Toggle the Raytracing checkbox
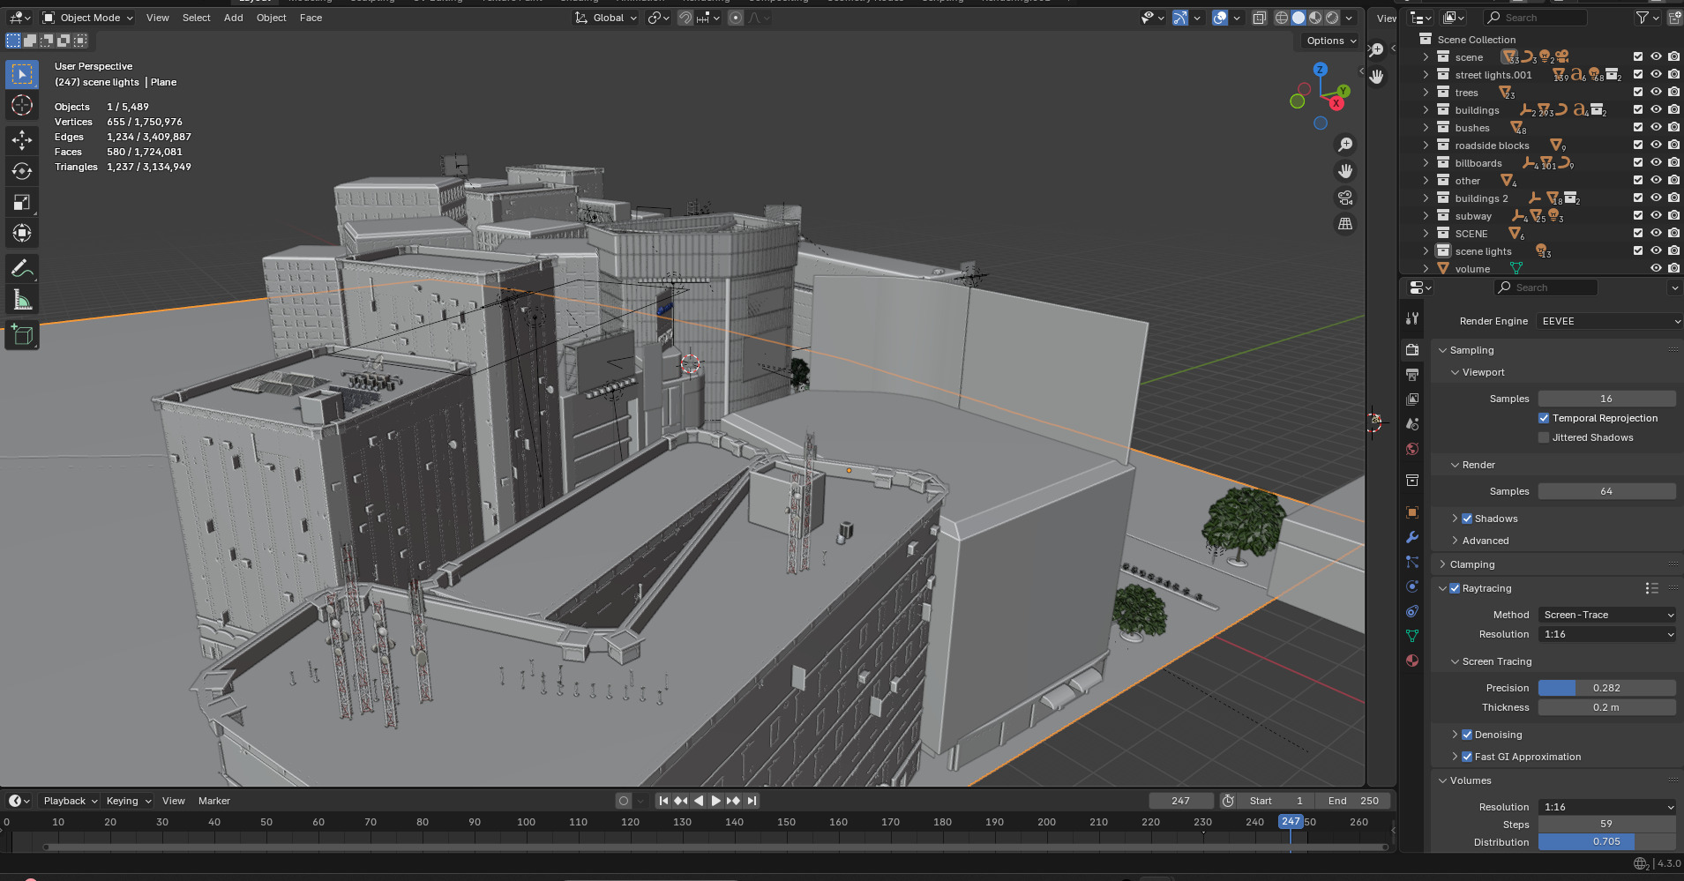 [1455, 588]
